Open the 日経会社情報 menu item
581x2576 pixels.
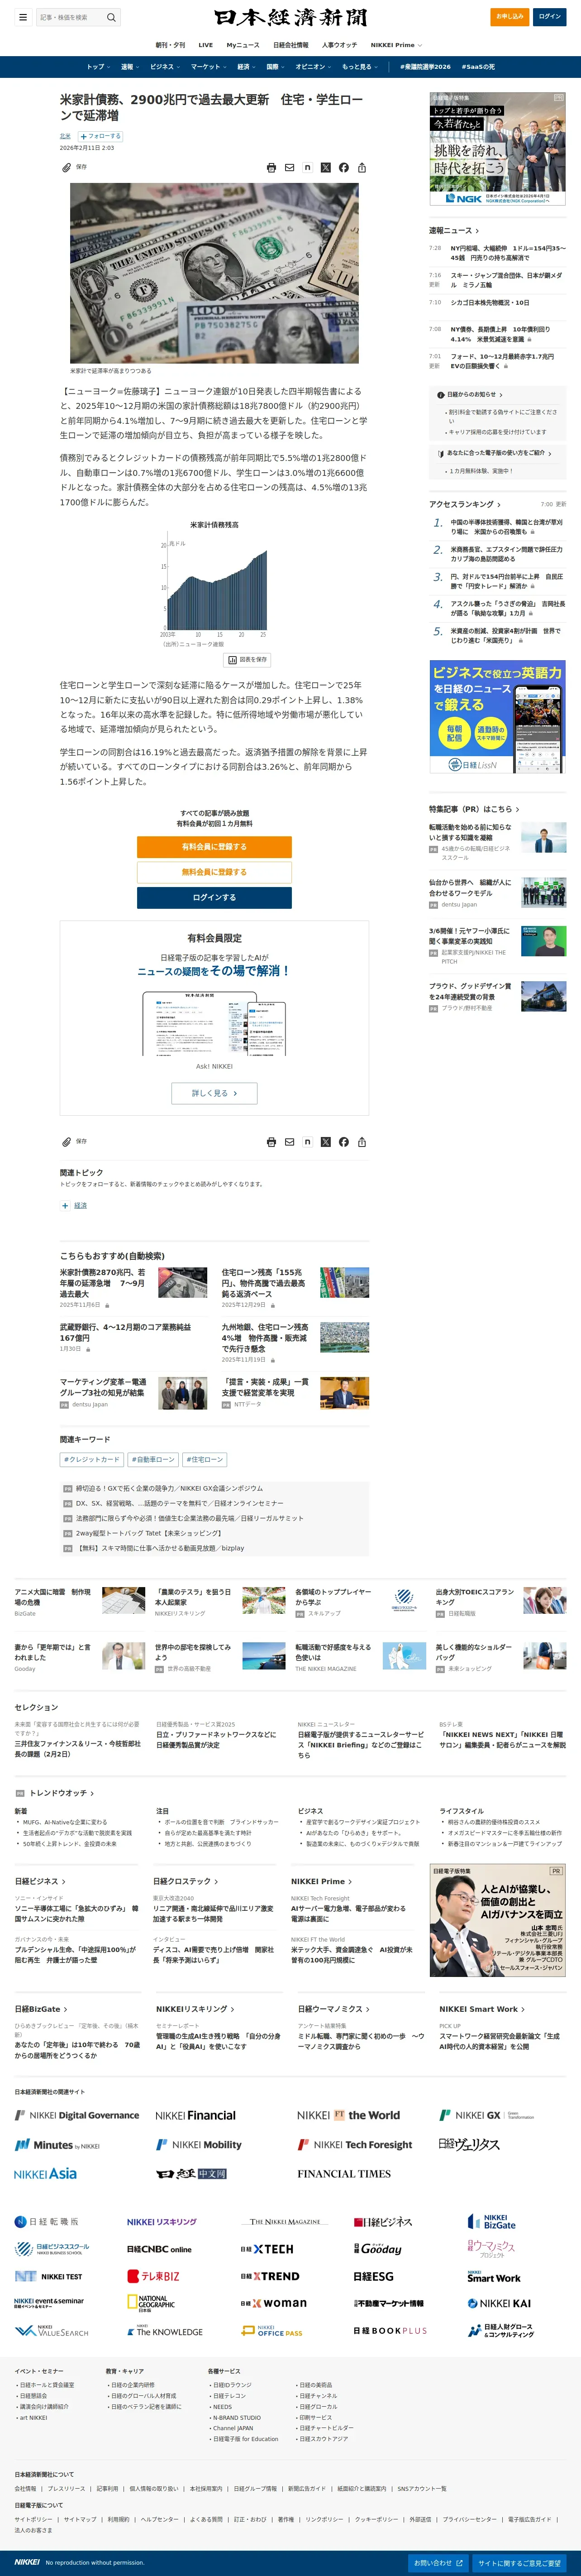click(x=291, y=45)
